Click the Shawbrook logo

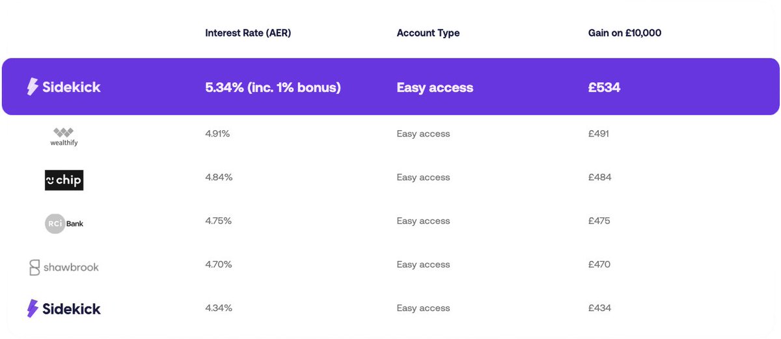(64, 267)
